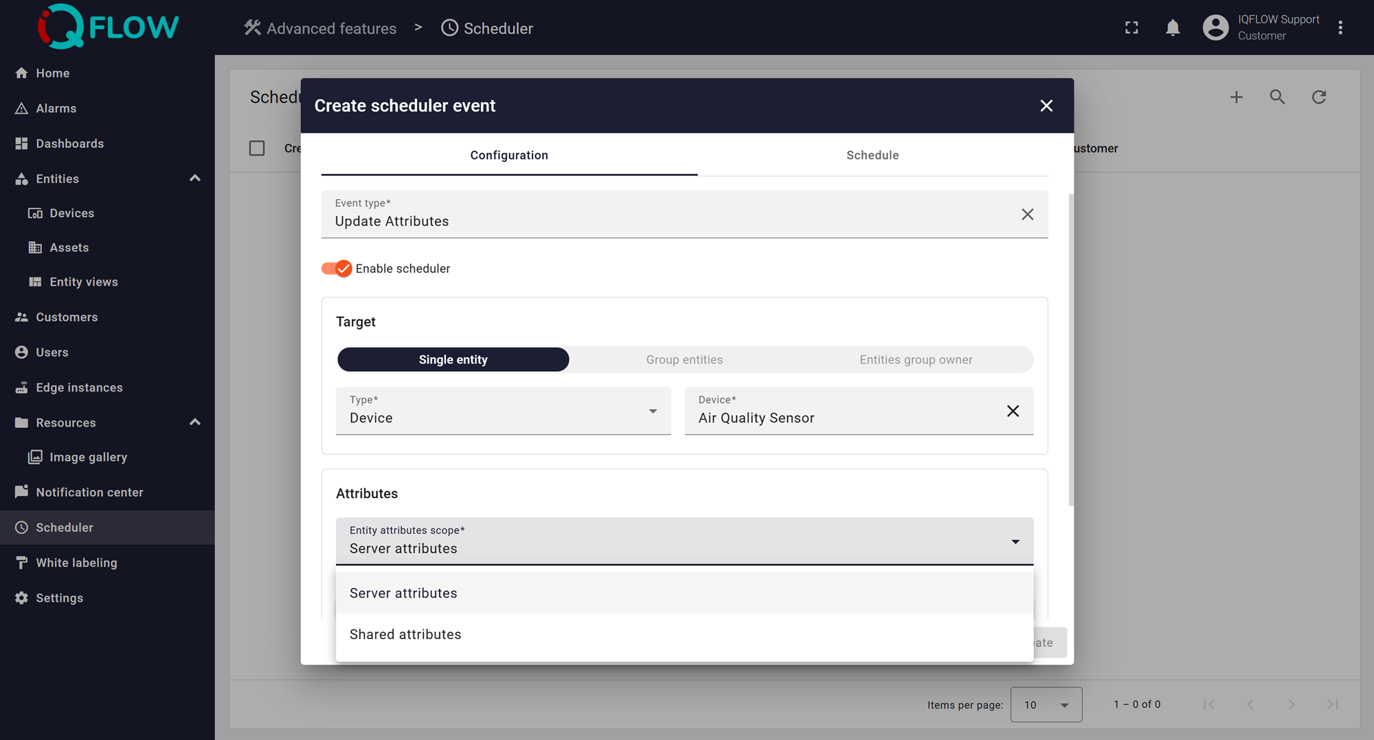The width and height of the screenshot is (1374, 740).
Task: Close the Create scheduler event dialog
Action: pos(1046,106)
